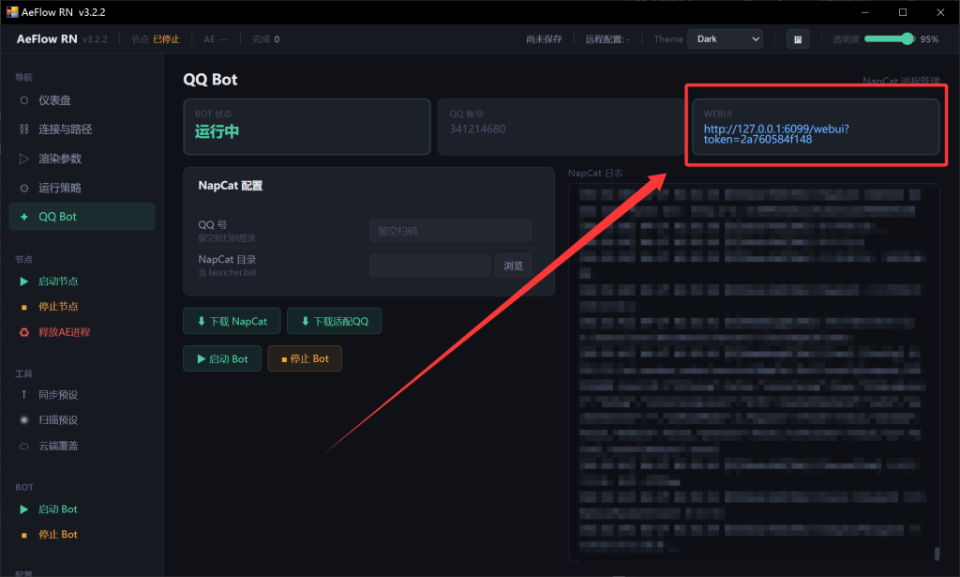
Task: Click the 扫描预设 scan icon
Action: pyautogui.click(x=24, y=420)
